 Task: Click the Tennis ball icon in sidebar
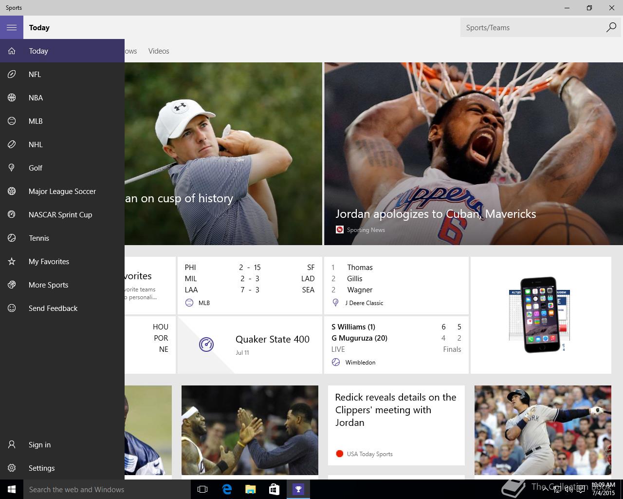[x=12, y=238]
